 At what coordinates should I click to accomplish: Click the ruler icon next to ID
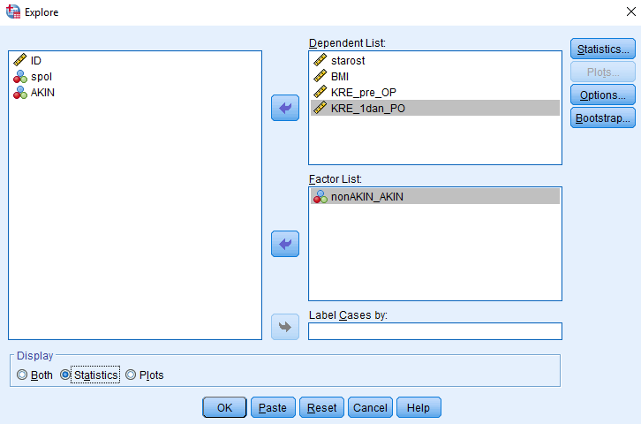[x=19, y=60]
